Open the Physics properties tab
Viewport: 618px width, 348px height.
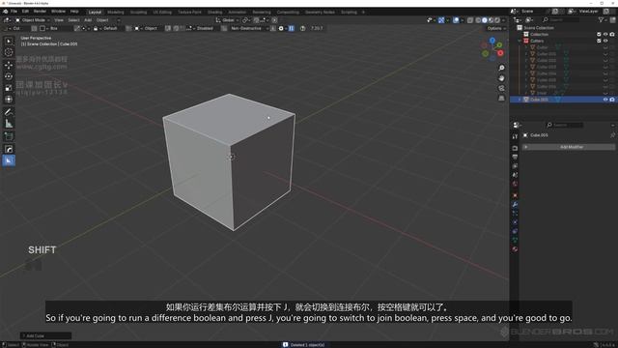point(515,222)
